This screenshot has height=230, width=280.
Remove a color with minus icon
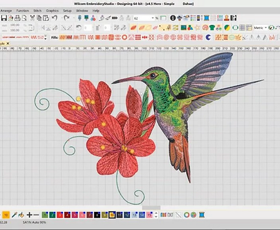click(36, 215)
